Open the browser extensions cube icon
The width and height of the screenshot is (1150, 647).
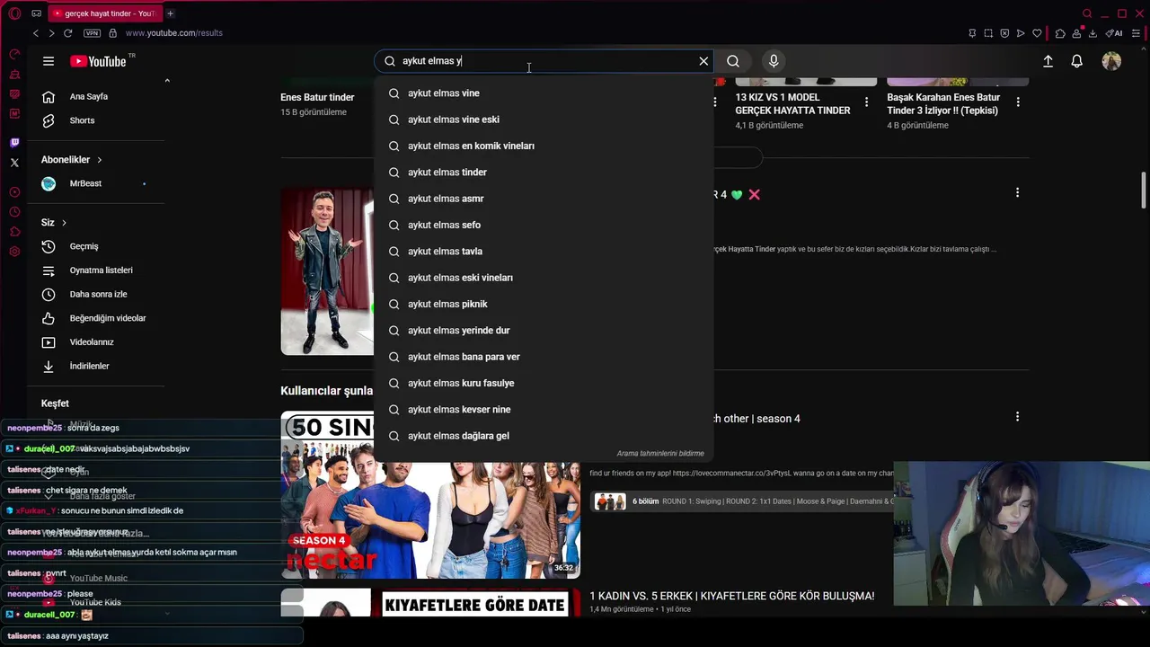[1060, 33]
